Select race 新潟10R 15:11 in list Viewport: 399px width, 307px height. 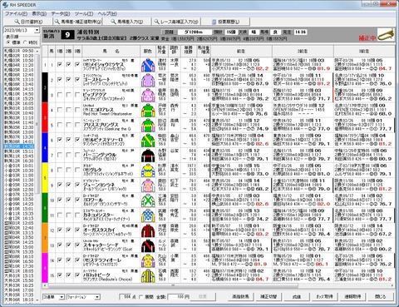pos(19,151)
